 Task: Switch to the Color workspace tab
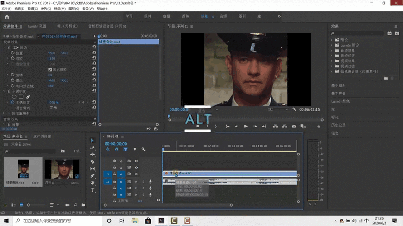click(185, 16)
